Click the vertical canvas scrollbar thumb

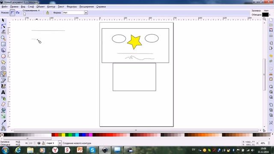pos(264,74)
